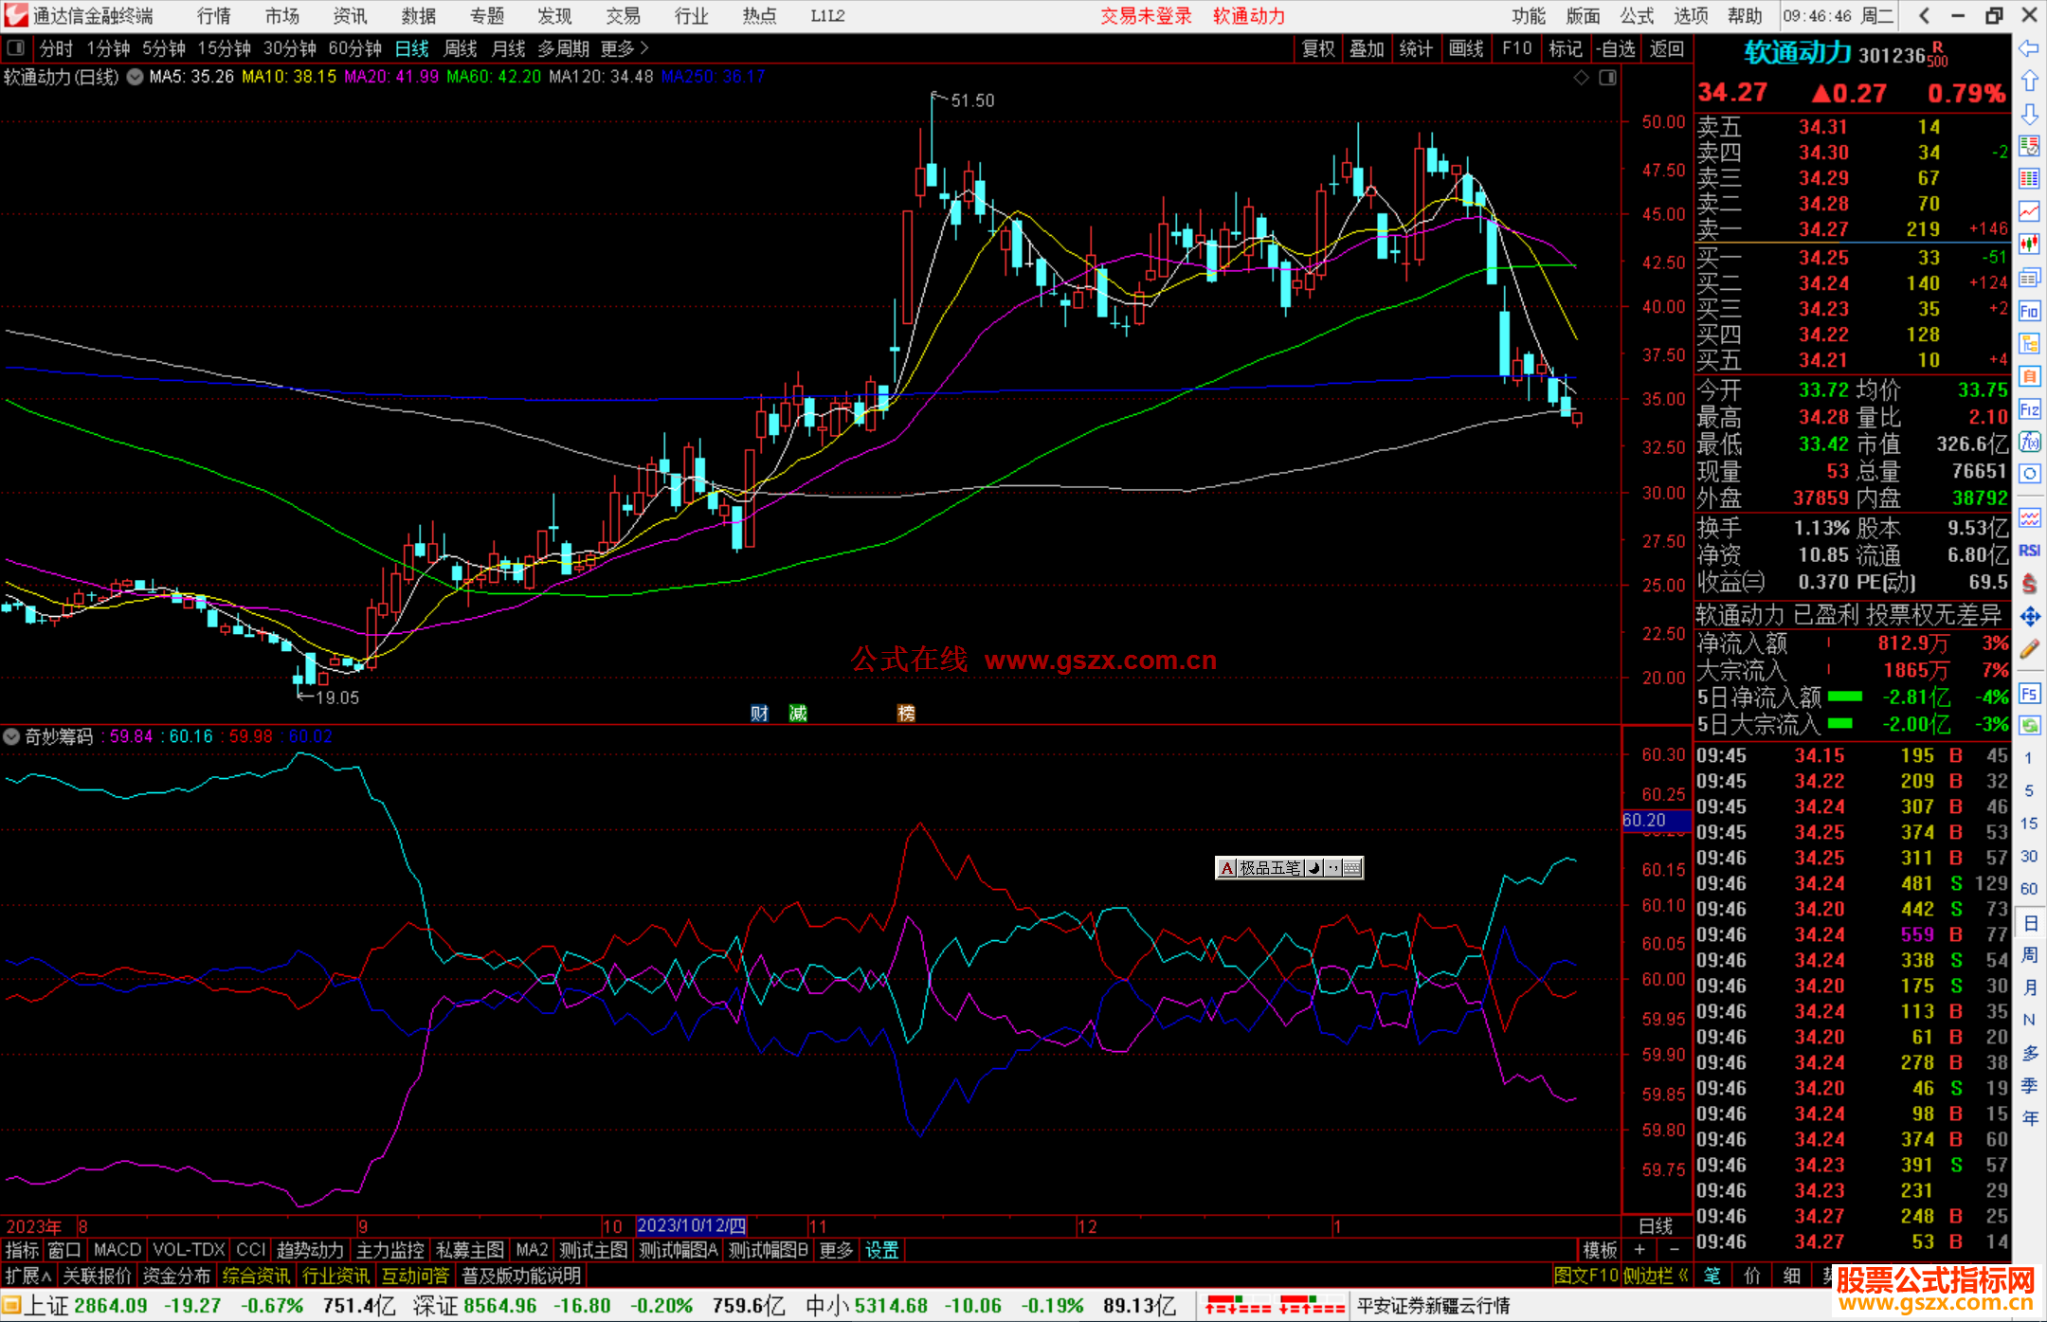
Task: Toggle the panel layout icon left of 分时
Action: click(16, 48)
